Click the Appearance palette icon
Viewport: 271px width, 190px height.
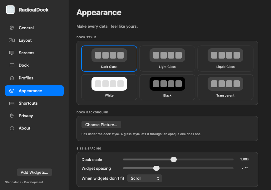12,91
